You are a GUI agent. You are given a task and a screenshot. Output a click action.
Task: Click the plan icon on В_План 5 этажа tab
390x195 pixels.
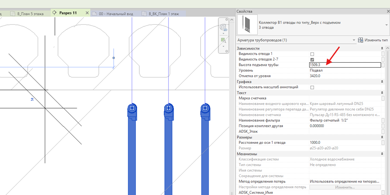click(13, 14)
